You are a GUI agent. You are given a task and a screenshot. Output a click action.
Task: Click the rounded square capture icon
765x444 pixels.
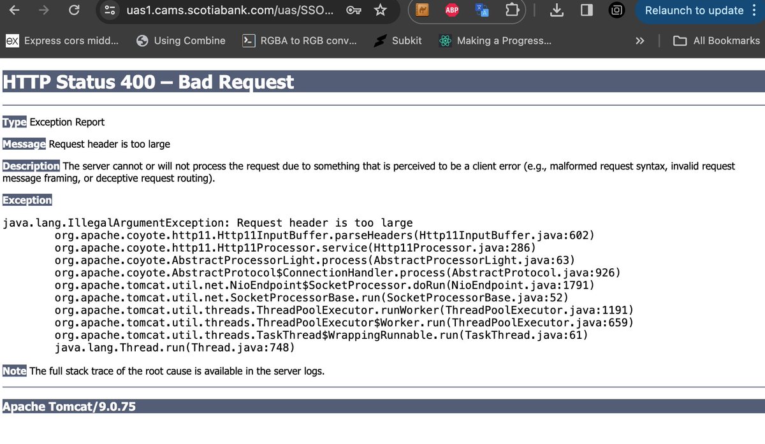pyautogui.click(x=616, y=10)
